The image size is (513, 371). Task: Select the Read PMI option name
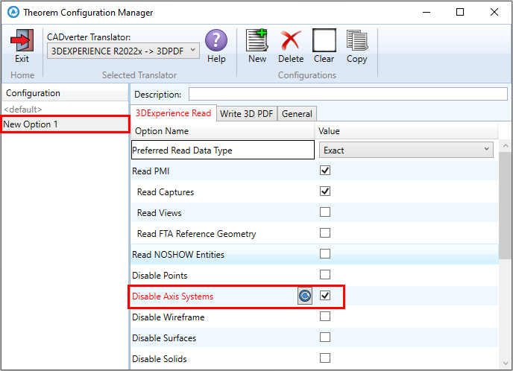pos(151,171)
